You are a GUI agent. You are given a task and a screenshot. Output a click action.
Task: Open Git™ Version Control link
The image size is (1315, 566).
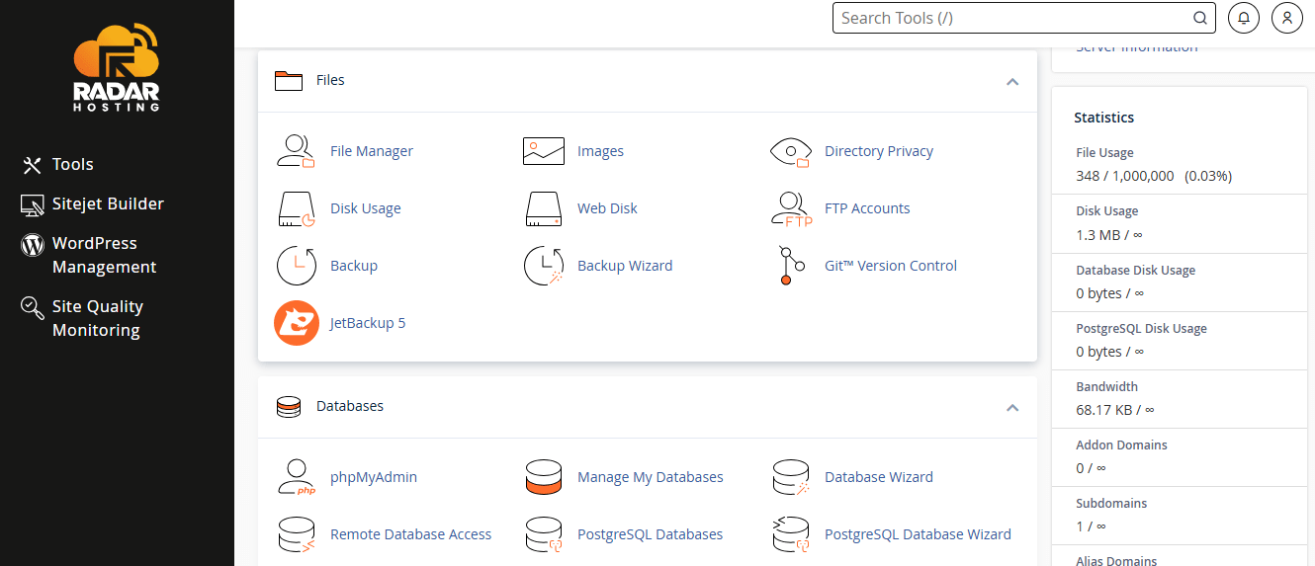click(x=891, y=266)
